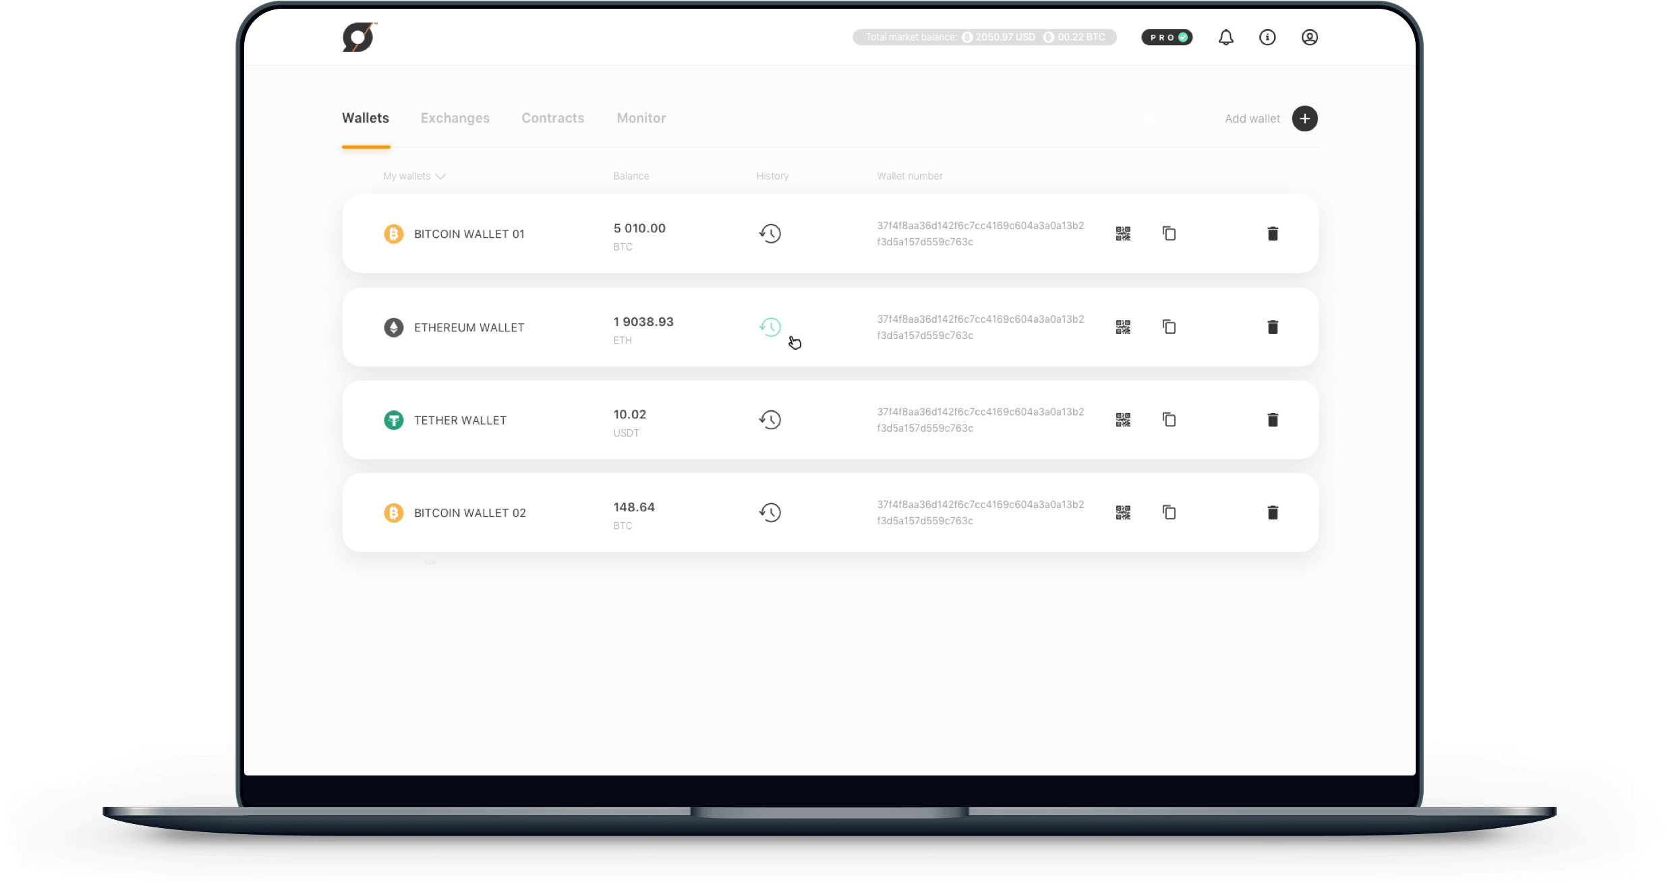Open history for BITCOIN WALLET 01
This screenshot has height=888, width=1674.
click(x=770, y=234)
